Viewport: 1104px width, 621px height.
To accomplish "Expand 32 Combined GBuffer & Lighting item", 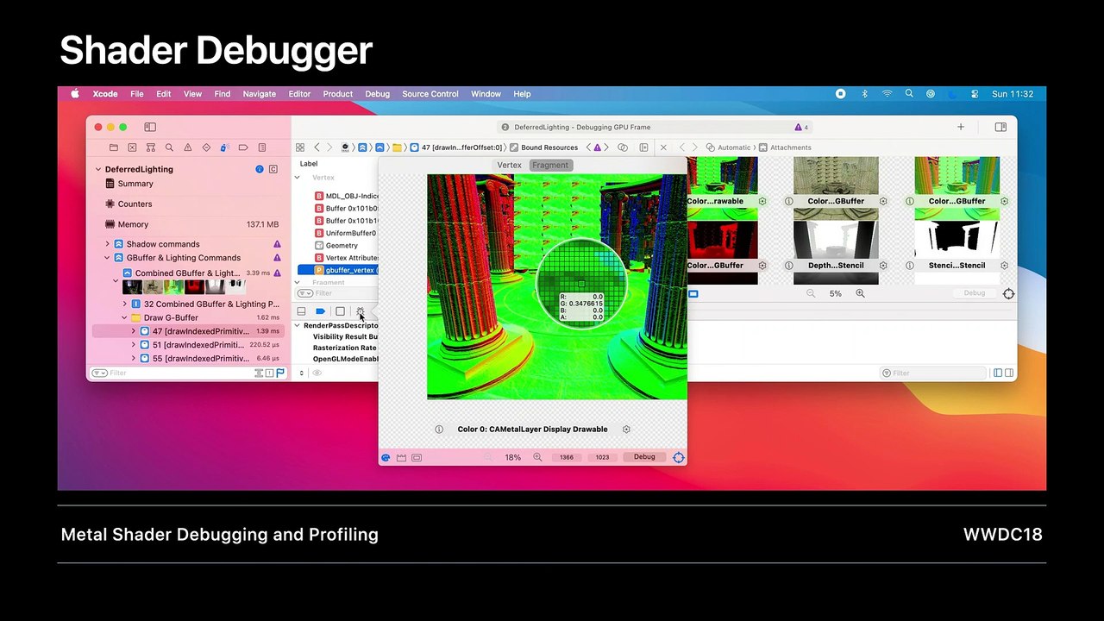I will [x=124, y=304].
